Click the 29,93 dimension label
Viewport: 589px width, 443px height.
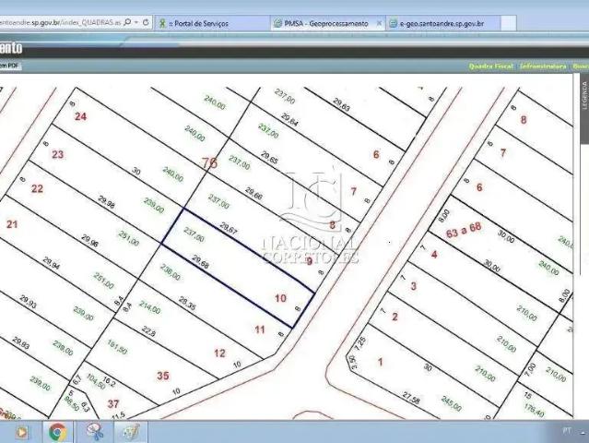(28, 302)
